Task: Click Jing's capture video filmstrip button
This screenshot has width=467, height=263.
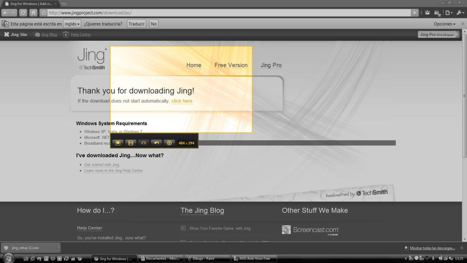Action: coord(131,143)
